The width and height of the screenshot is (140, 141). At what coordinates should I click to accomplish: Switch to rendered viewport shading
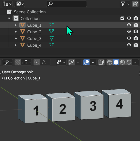(129, 62)
